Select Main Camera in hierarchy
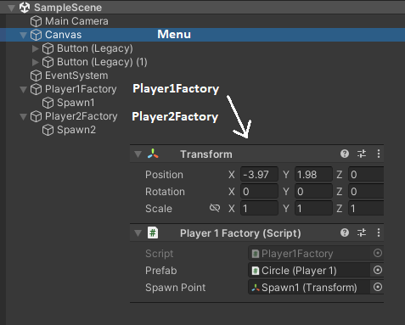The width and height of the screenshot is (405, 325). tap(76, 21)
